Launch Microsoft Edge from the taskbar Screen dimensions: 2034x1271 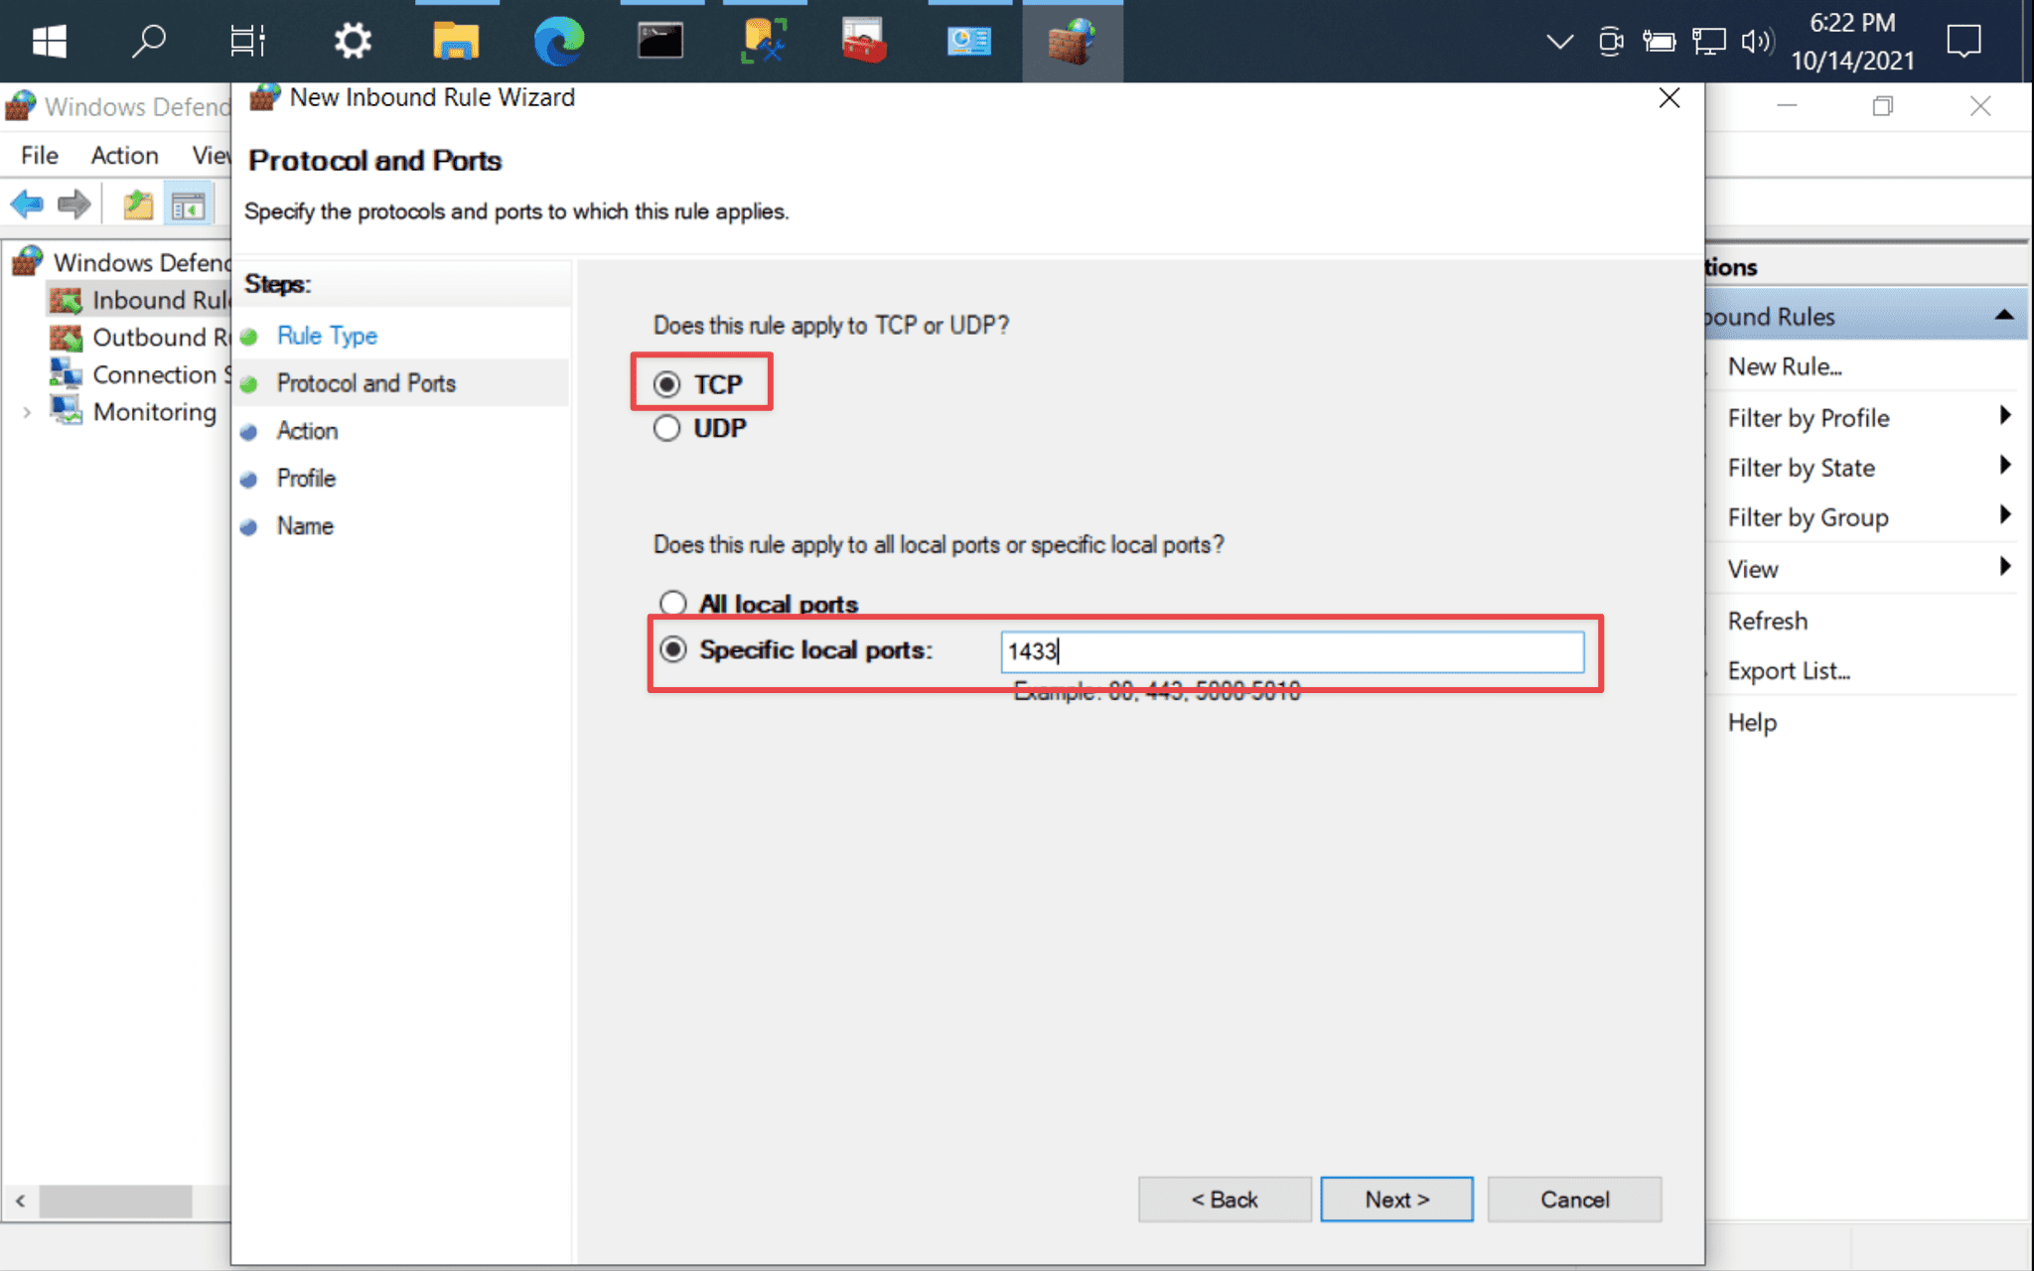pos(559,42)
